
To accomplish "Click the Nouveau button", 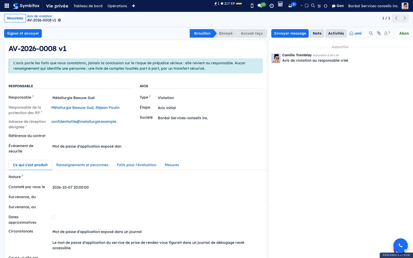I will click(x=15, y=18).
